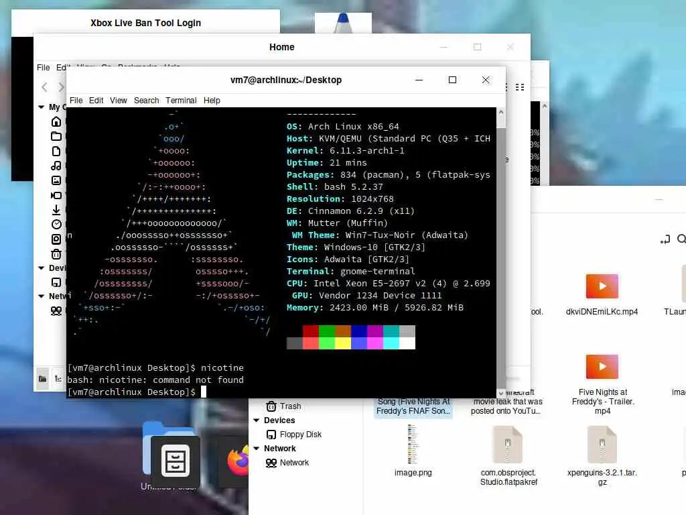Viewport: 686px width, 515px height.
Task: Click 'DE: Cinnamon 6.2.9 (x11)' line
Action: 350,211
